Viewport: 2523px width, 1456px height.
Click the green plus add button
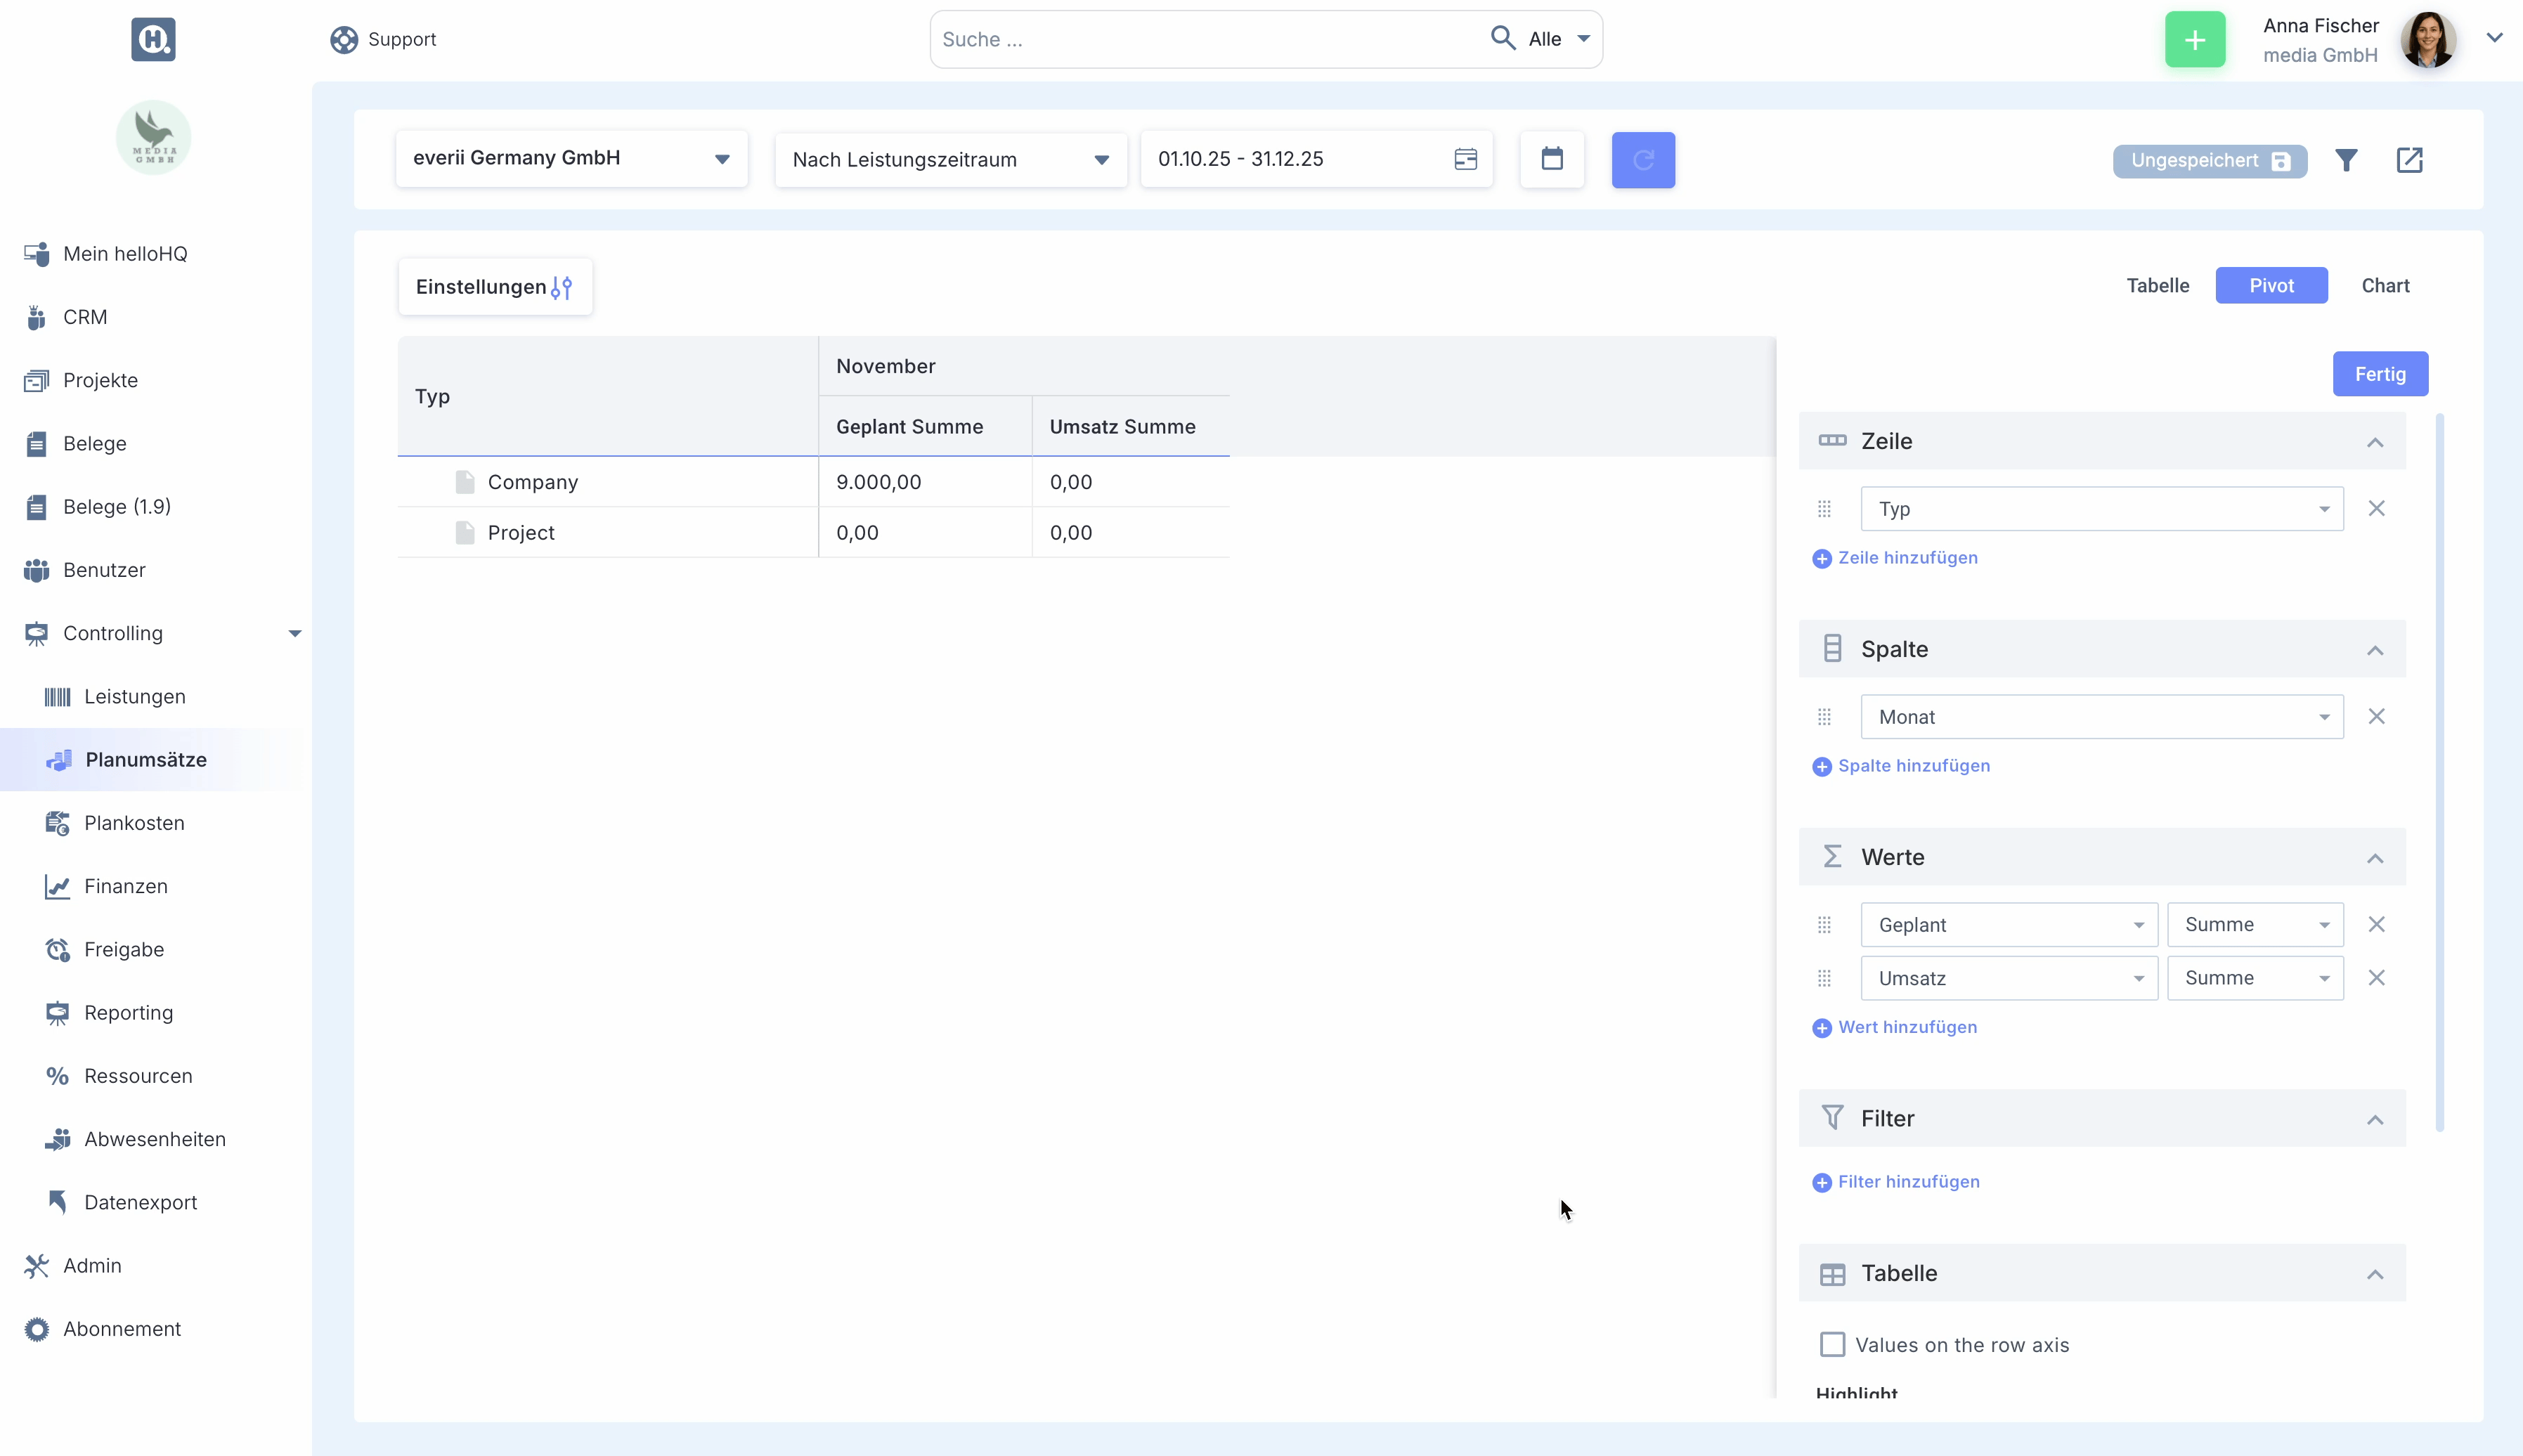(x=2194, y=40)
